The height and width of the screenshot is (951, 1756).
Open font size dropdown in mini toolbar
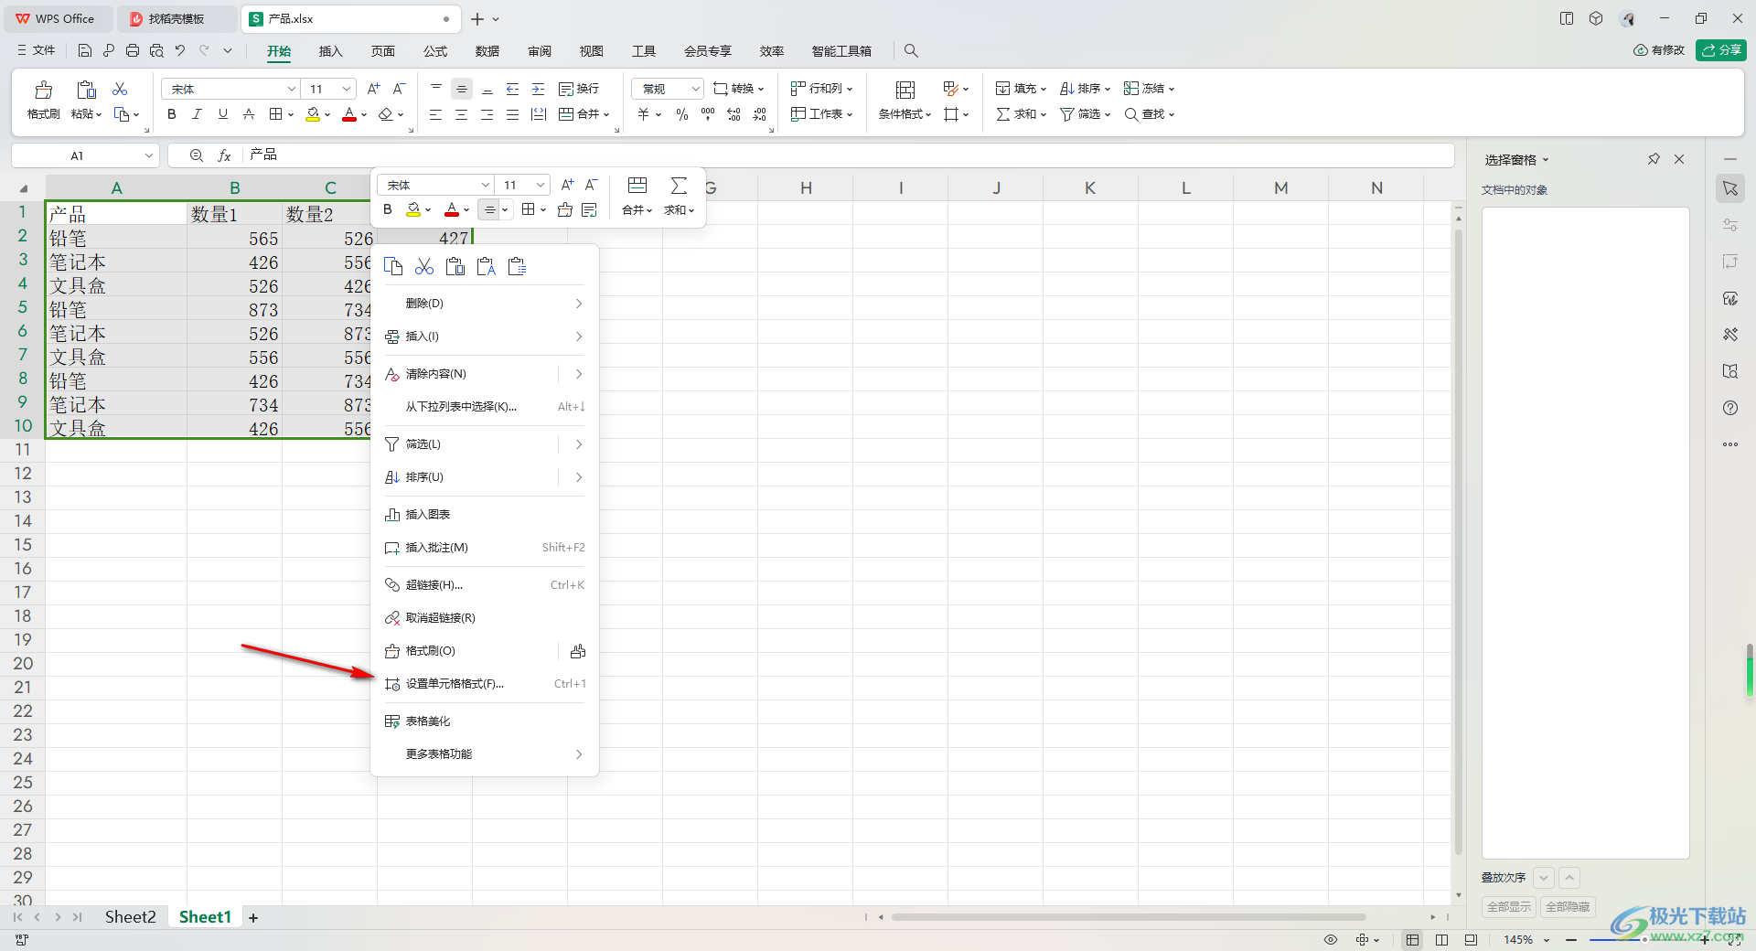[541, 185]
